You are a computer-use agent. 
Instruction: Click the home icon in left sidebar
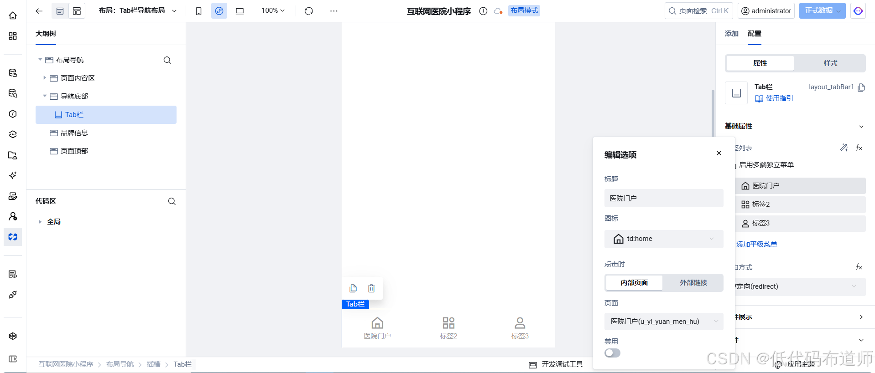point(13,15)
